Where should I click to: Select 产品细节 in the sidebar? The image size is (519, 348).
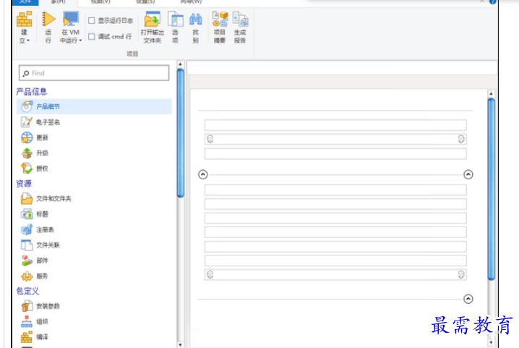point(94,106)
